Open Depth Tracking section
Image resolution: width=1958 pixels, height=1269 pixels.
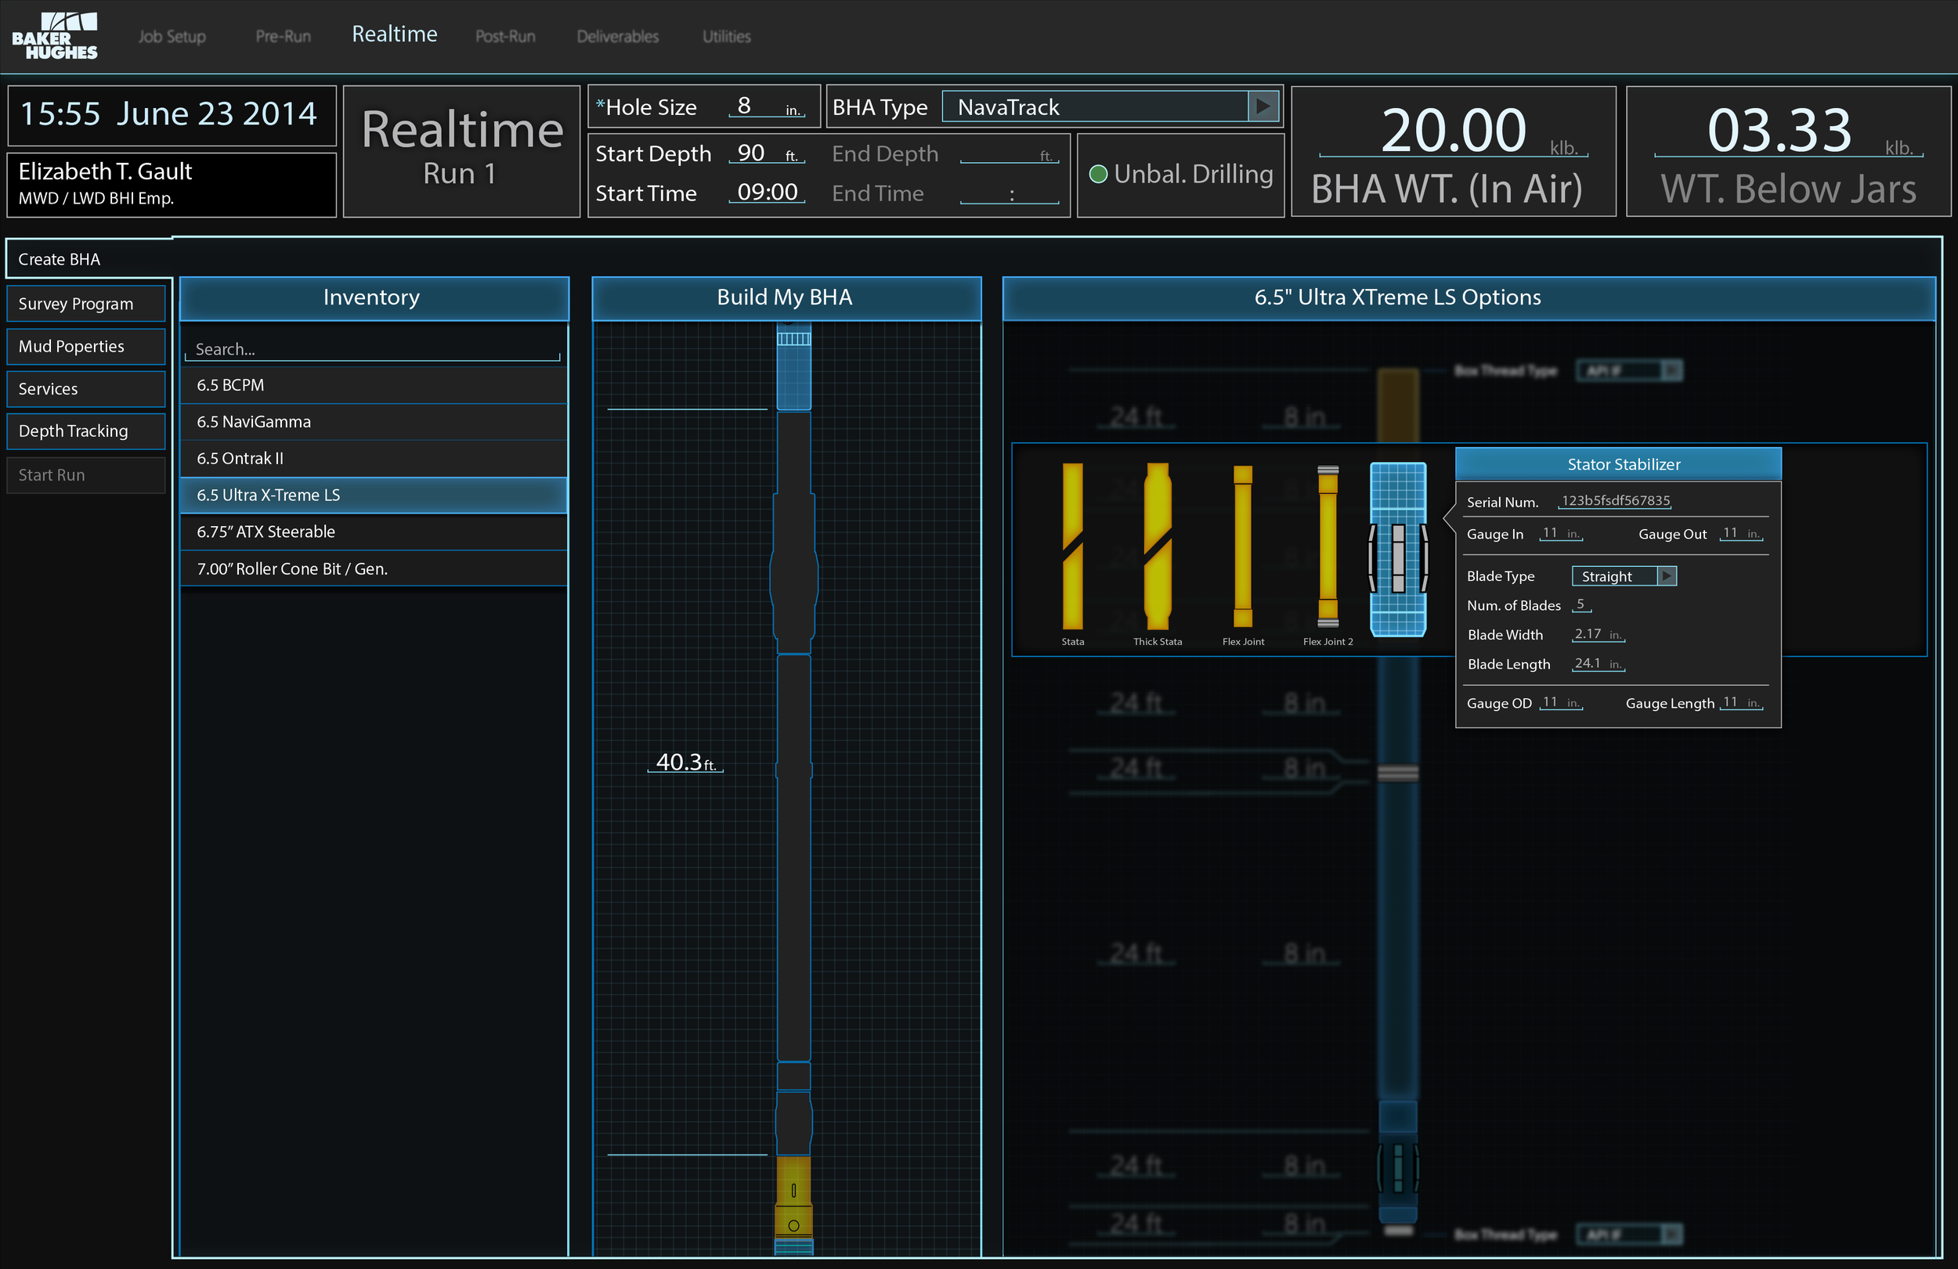85,431
